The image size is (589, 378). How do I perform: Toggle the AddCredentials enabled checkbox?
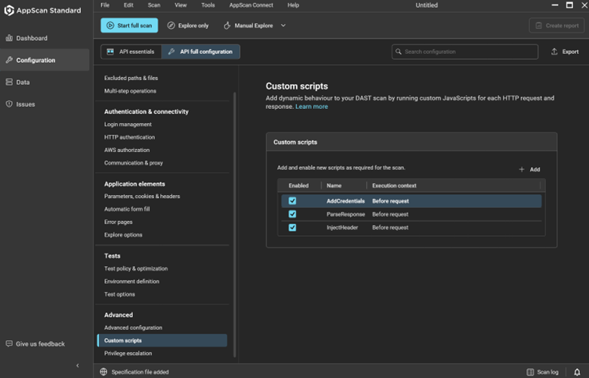(292, 201)
